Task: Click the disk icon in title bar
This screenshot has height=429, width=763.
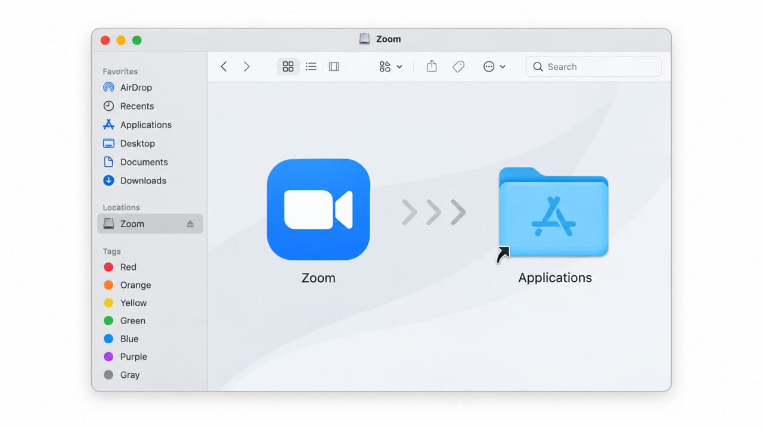Action: [364, 39]
